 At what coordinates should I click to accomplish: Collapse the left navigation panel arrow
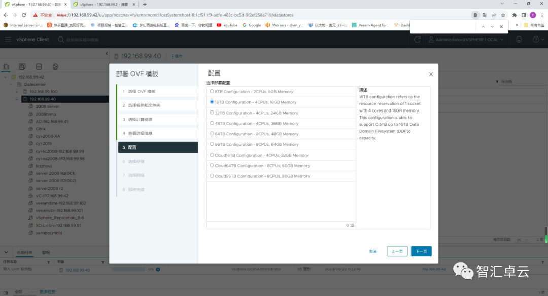[107, 53]
